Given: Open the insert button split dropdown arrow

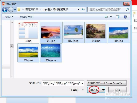Looking at the screenshot, I should [104, 90].
